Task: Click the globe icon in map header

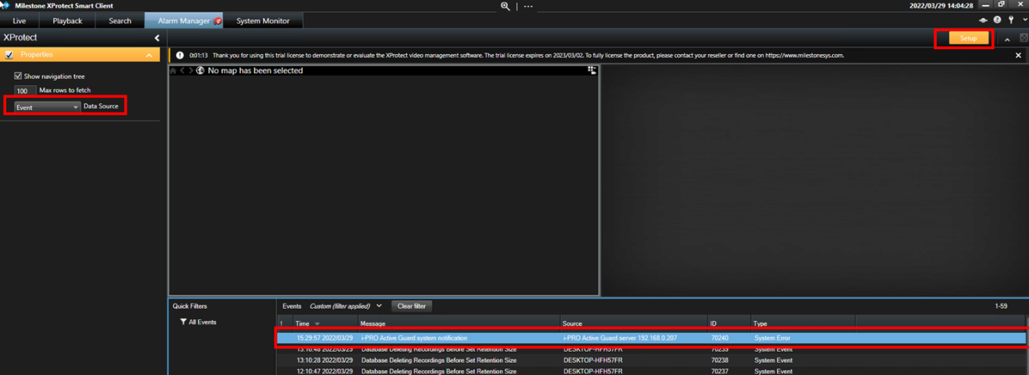Action: point(200,71)
